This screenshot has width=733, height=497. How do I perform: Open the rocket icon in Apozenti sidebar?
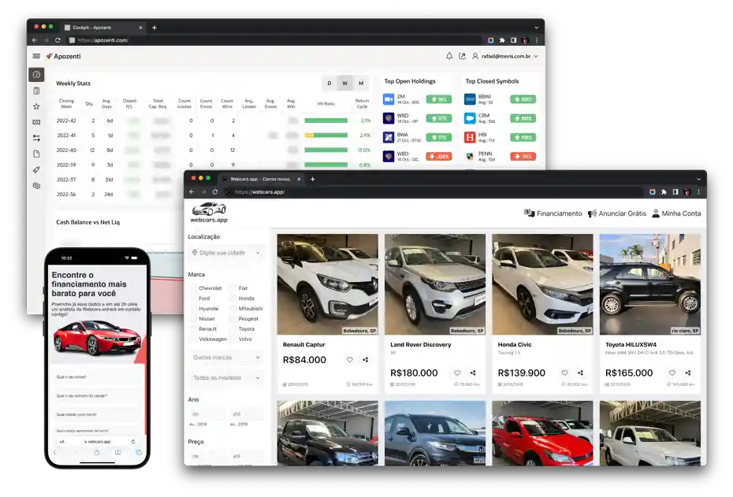[x=36, y=169]
